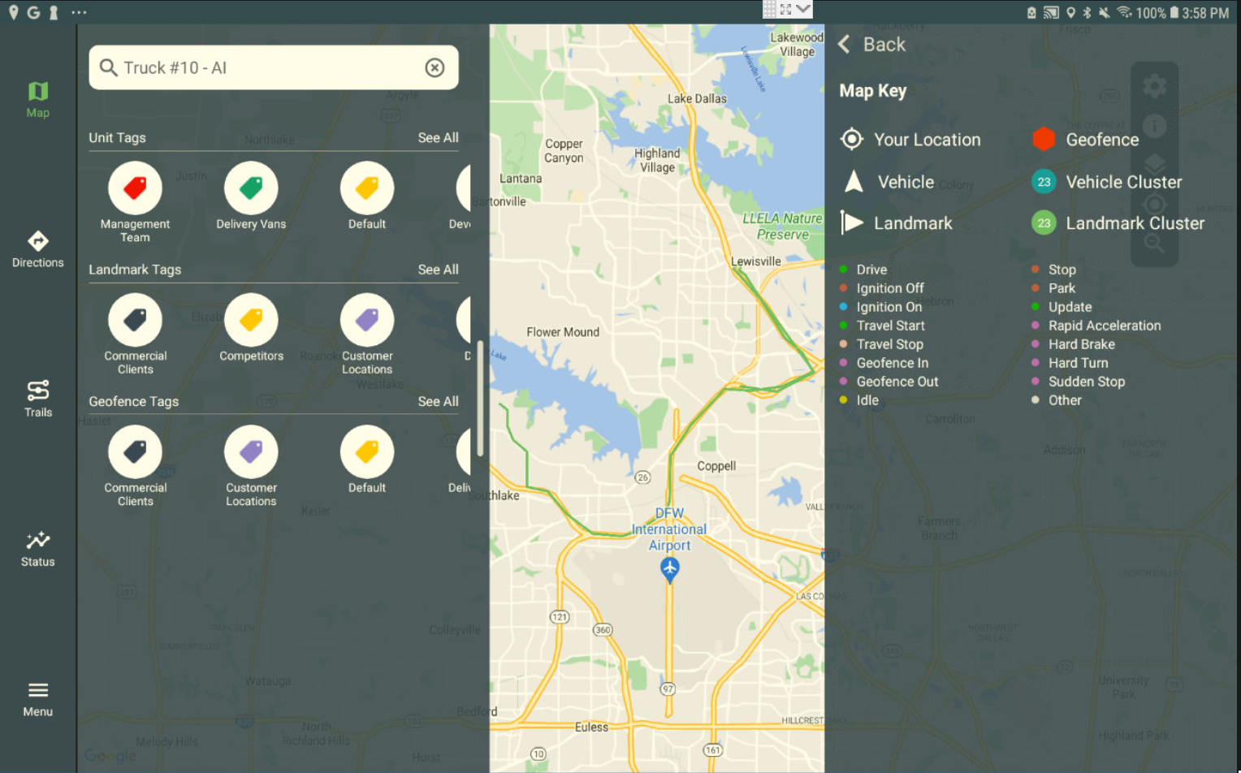The height and width of the screenshot is (773, 1241).
Task: Open the Directions panel
Action: point(37,248)
